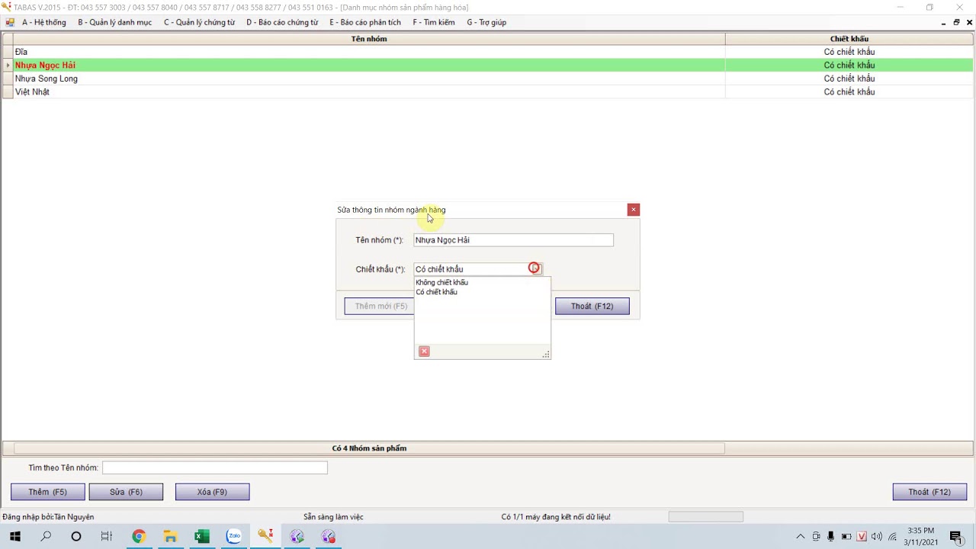Click the microphone tray icon
The image size is (976, 549).
830,537
